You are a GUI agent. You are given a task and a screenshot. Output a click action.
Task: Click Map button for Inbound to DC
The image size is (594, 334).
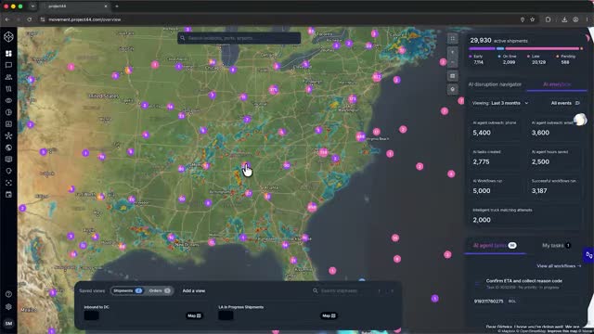coord(194,315)
